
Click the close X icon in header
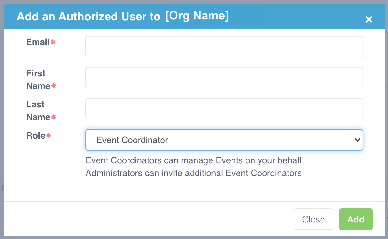point(369,19)
